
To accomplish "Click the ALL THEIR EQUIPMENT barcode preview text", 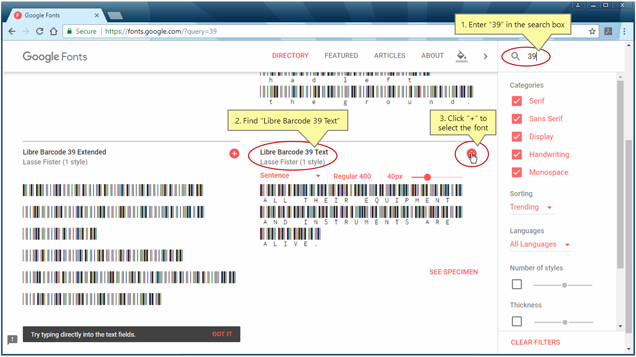I will 361,216.
